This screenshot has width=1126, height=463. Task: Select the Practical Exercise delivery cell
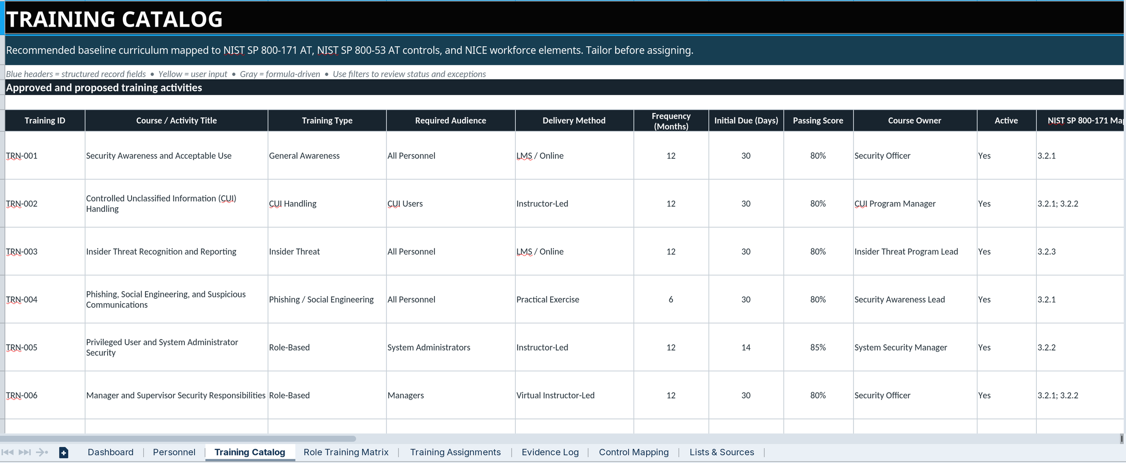click(574, 299)
